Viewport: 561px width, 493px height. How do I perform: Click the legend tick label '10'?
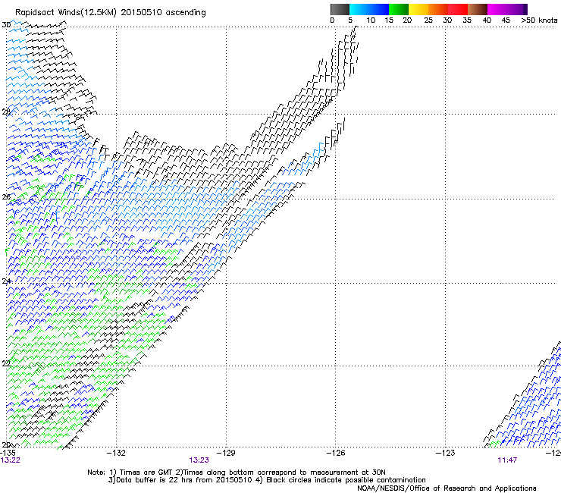coord(371,20)
